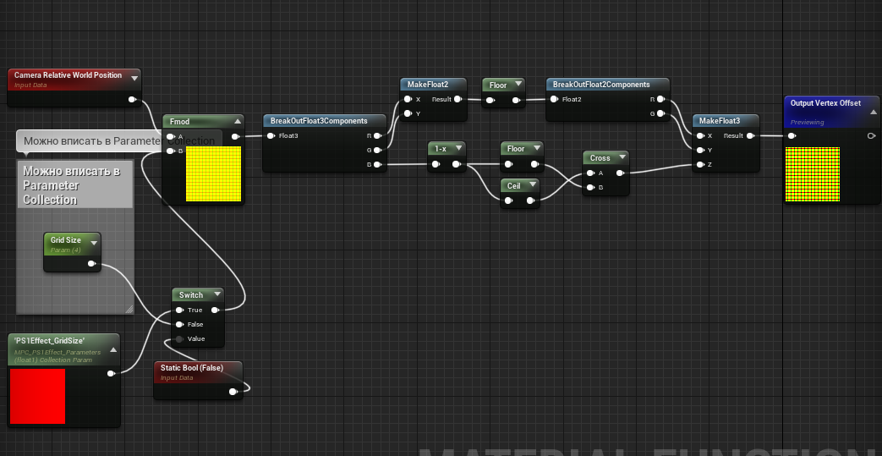Image resolution: width=882 pixels, height=456 pixels.
Task: Click the 1-x node's dropdown arrow
Action: (x=458, y=148)
